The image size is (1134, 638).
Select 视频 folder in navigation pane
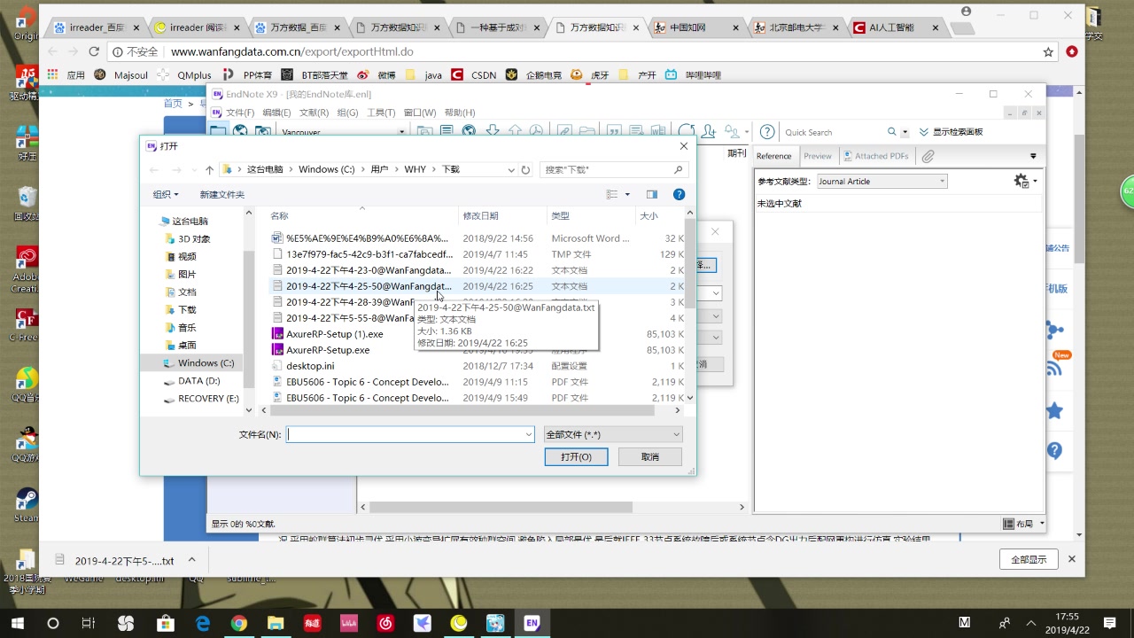(186, 257)
